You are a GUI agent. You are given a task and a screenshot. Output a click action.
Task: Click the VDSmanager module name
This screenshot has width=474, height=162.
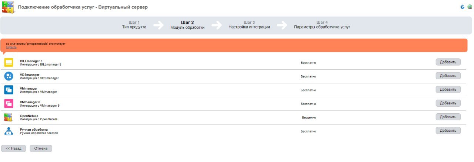coord(30,75)
